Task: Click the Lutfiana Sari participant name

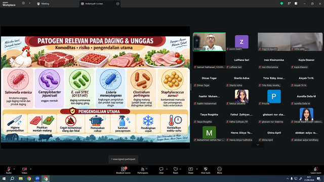Action: point(241,60)
